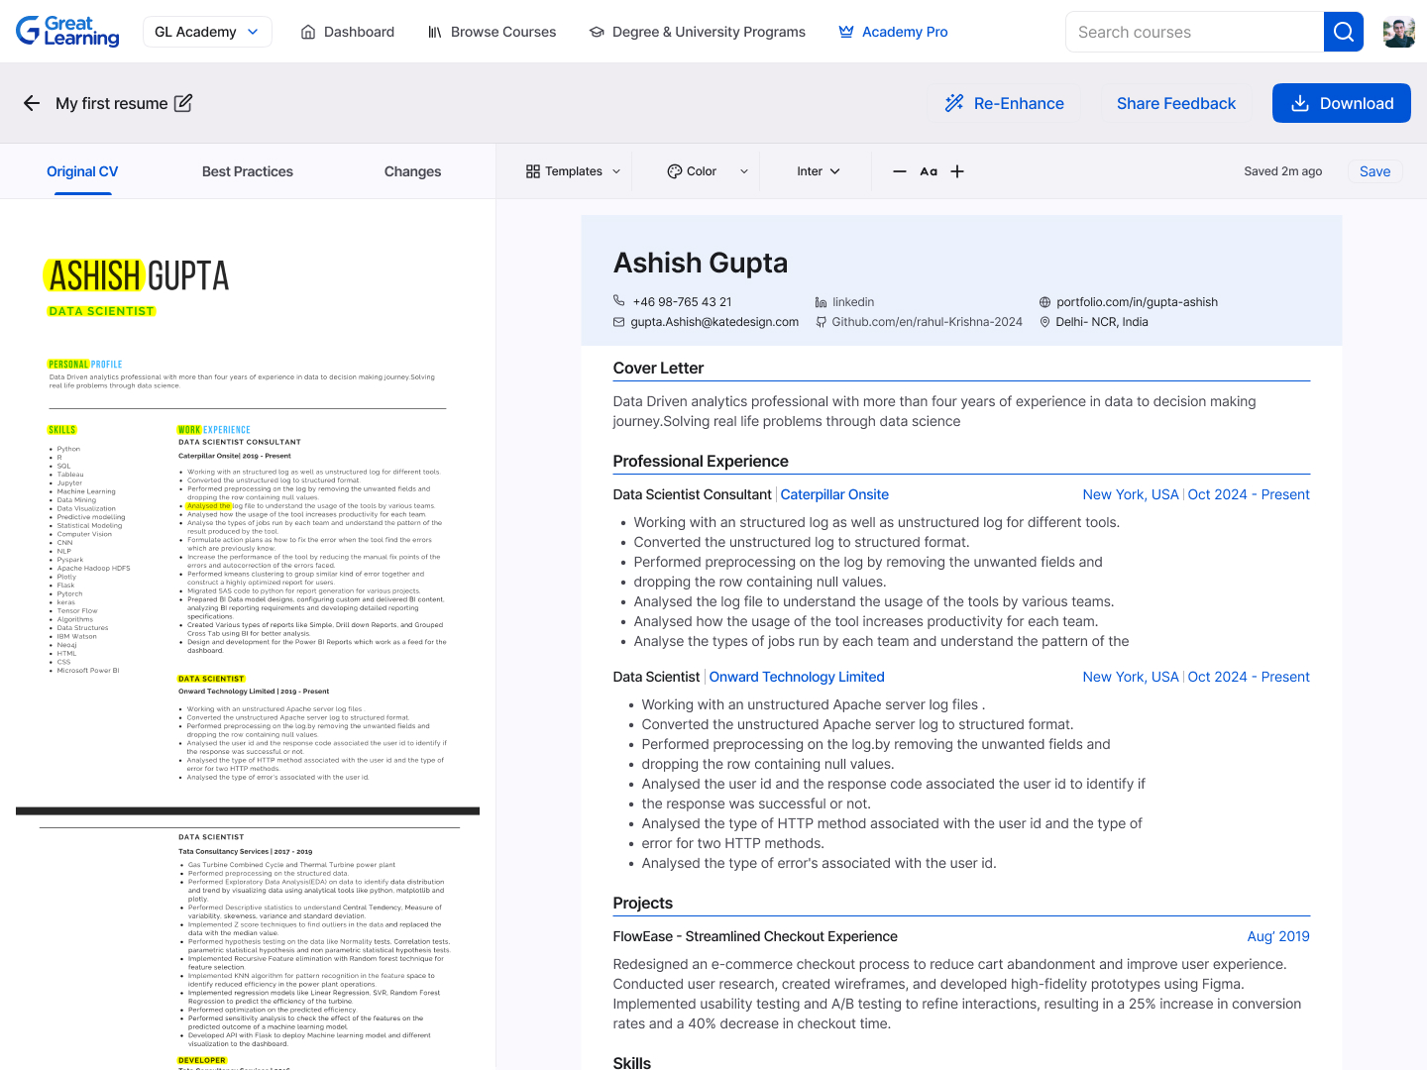Image resolution: width=1427 pixels, height=1070 pixels.
Task: Click Share Feedback link
Action: click(1175, 103)
